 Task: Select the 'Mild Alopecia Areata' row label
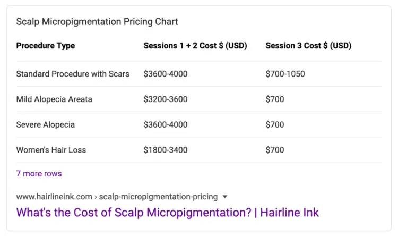(x=54, y=99)
